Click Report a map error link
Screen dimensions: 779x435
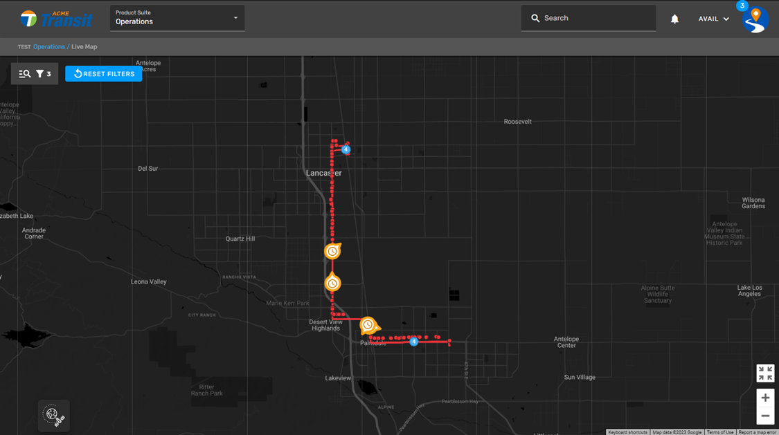coord(758,432)
